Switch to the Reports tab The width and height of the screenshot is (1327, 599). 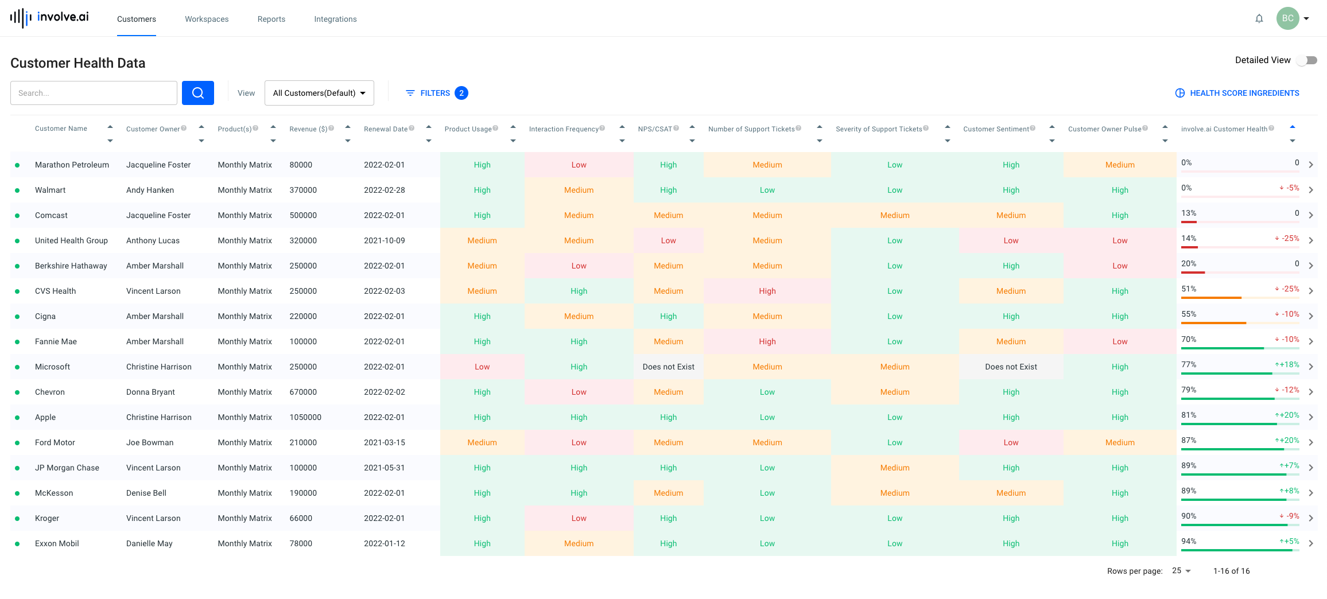pos(271,19)
